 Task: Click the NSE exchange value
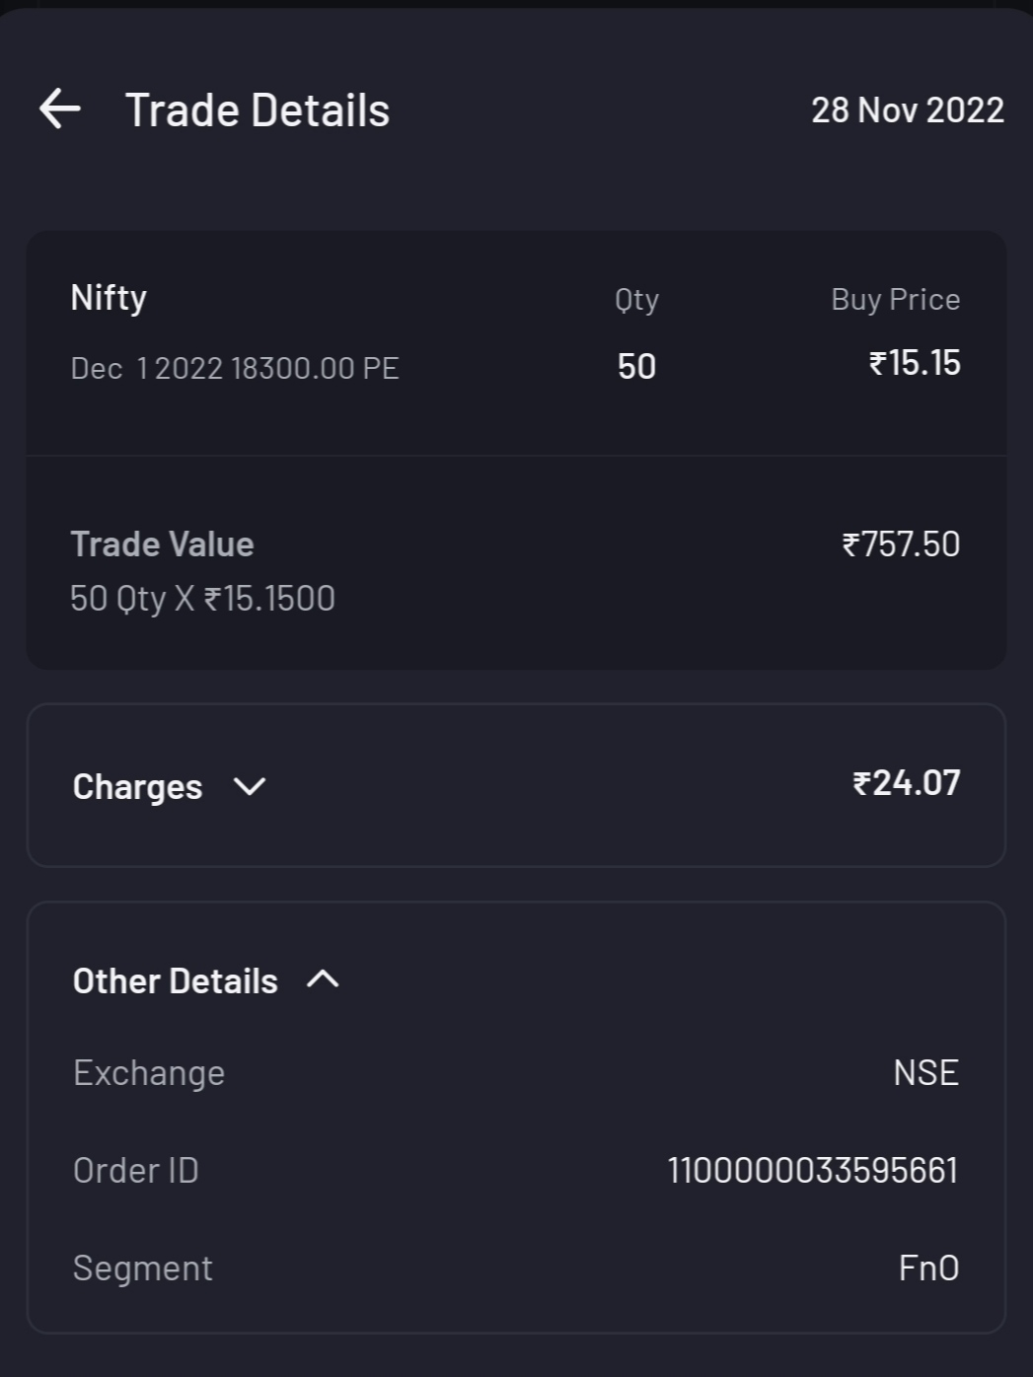[x=925, y=1072]
